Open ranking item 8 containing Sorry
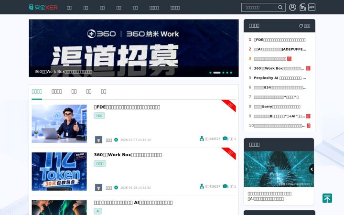 (x=277, y=107)
